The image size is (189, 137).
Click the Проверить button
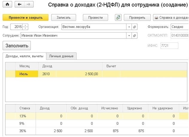pos(137,18)
